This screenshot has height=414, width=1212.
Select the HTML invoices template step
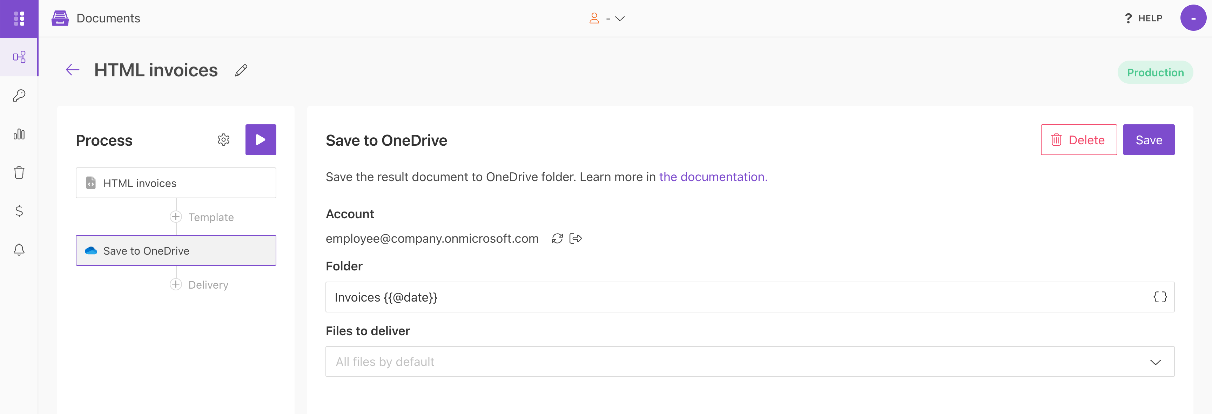coord(176,183)
